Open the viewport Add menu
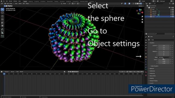The height and width of the screenshot is (98, 175). pyautogui.click(x=24, y=4)
